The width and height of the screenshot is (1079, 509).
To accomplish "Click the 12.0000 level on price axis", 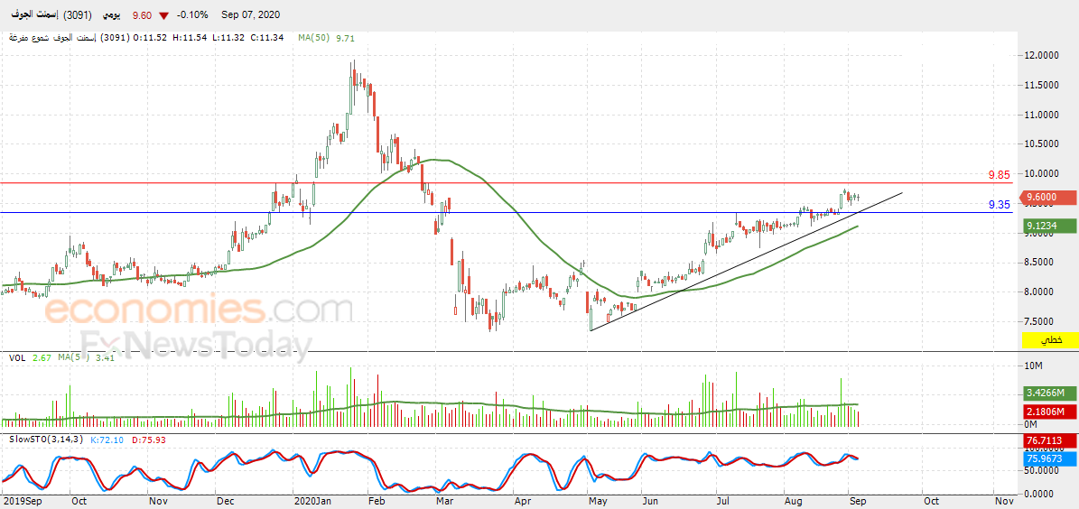I will click(x=1039, y=56).
